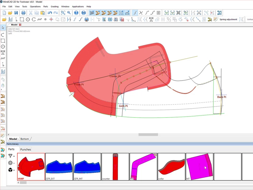Click the Save floppy disk icon
Screen dimensions: 253x190
coord(16,13)
